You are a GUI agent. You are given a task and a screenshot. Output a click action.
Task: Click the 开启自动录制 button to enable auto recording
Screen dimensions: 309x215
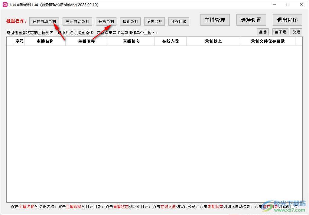click(x=44, y=21)
